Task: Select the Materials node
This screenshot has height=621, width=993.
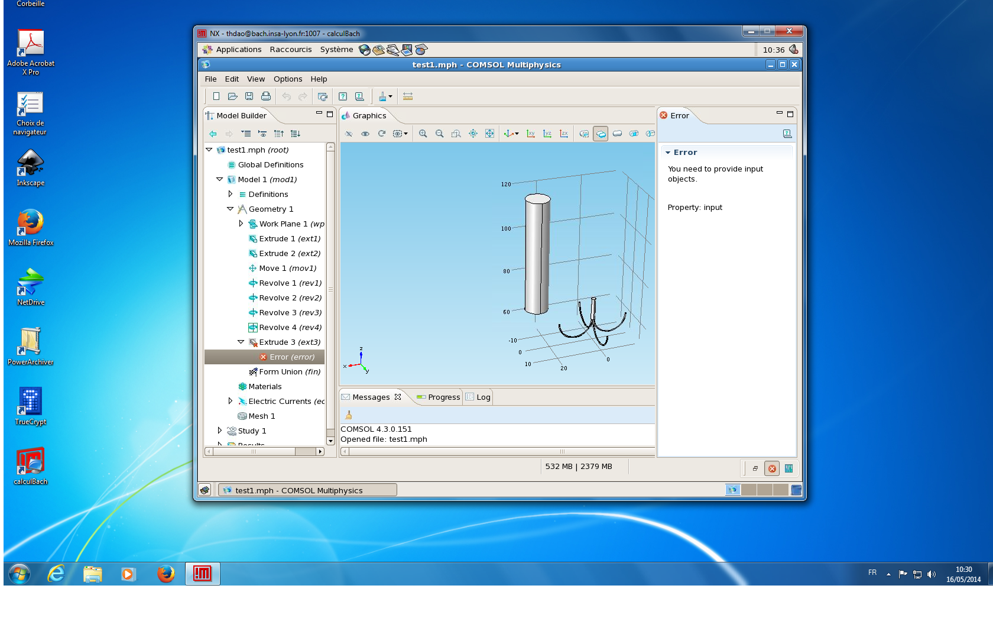Action: click(259, 386)
